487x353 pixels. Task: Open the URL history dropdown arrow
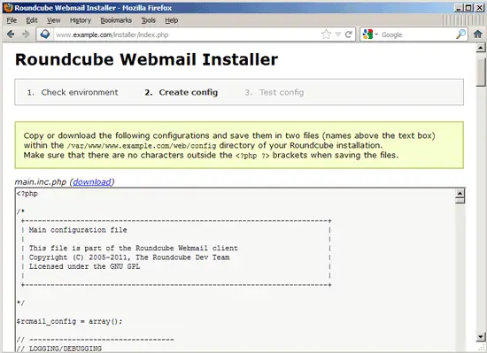338,35
